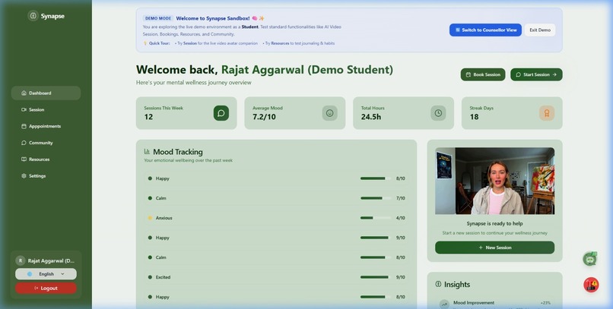The width and height of the screenshot is (613, 309).
Task: Click the language globe icon
Action: point(30,274)
